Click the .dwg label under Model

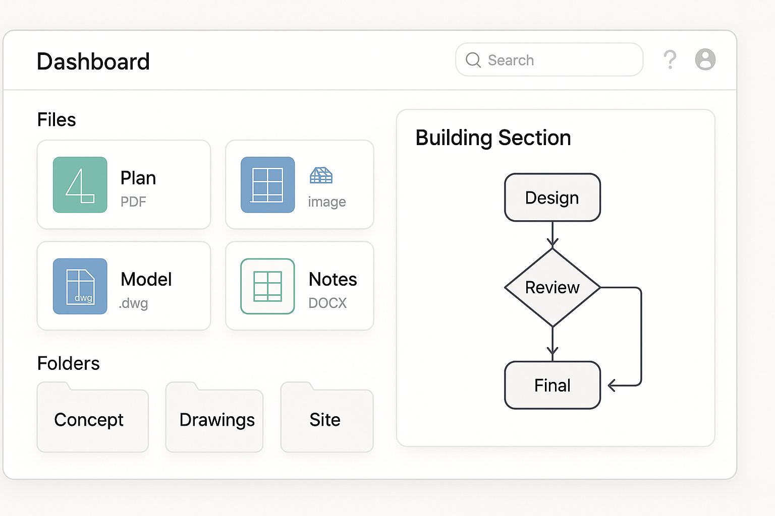[134, 303]
